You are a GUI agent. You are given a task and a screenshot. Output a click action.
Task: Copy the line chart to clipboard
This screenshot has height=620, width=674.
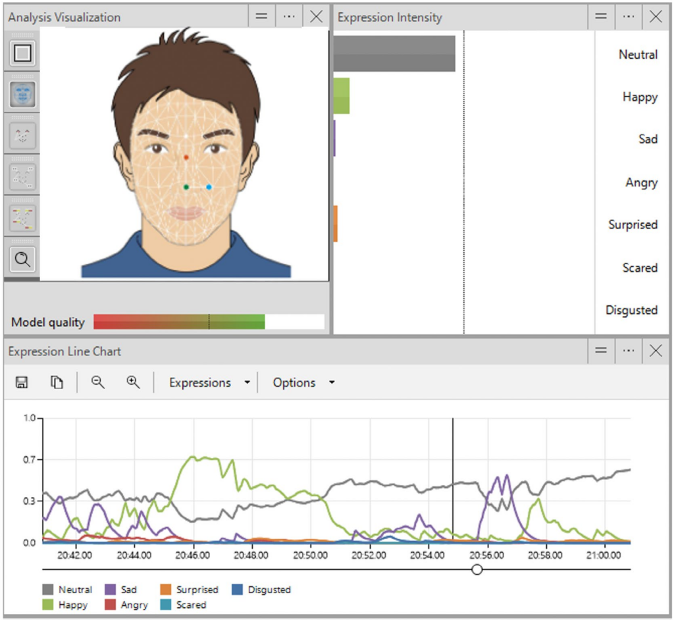coord(57,382)
